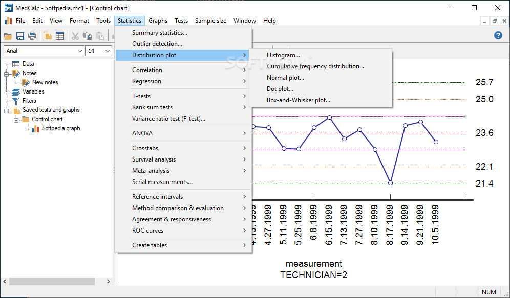Open Crosstabs submenu
Screen dimensions: 510x298
(x=183, y=148)
